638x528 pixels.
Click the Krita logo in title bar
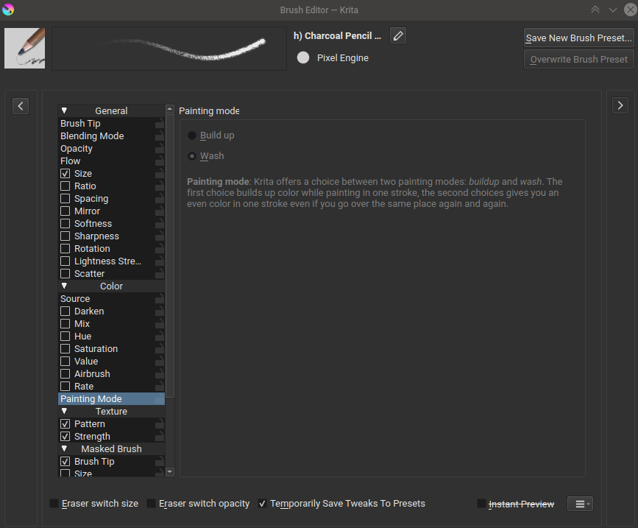[x=8, y=10]
